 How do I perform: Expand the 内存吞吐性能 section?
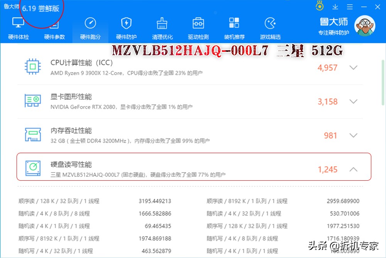pos(354,135)
